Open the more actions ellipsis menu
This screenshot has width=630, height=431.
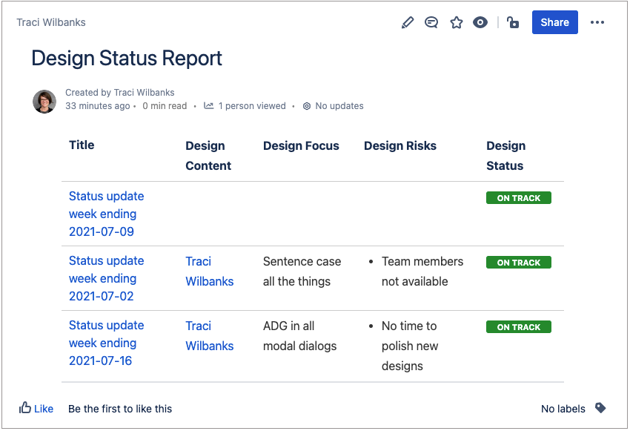click(597, 22)
